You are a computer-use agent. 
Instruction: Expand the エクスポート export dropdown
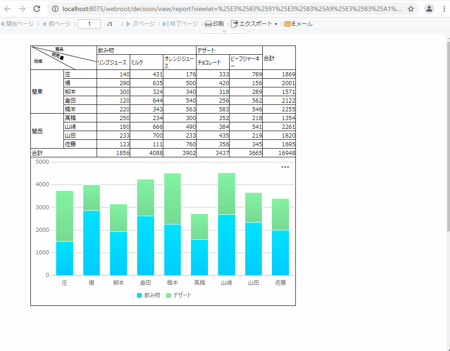click(x=254, y=24)
